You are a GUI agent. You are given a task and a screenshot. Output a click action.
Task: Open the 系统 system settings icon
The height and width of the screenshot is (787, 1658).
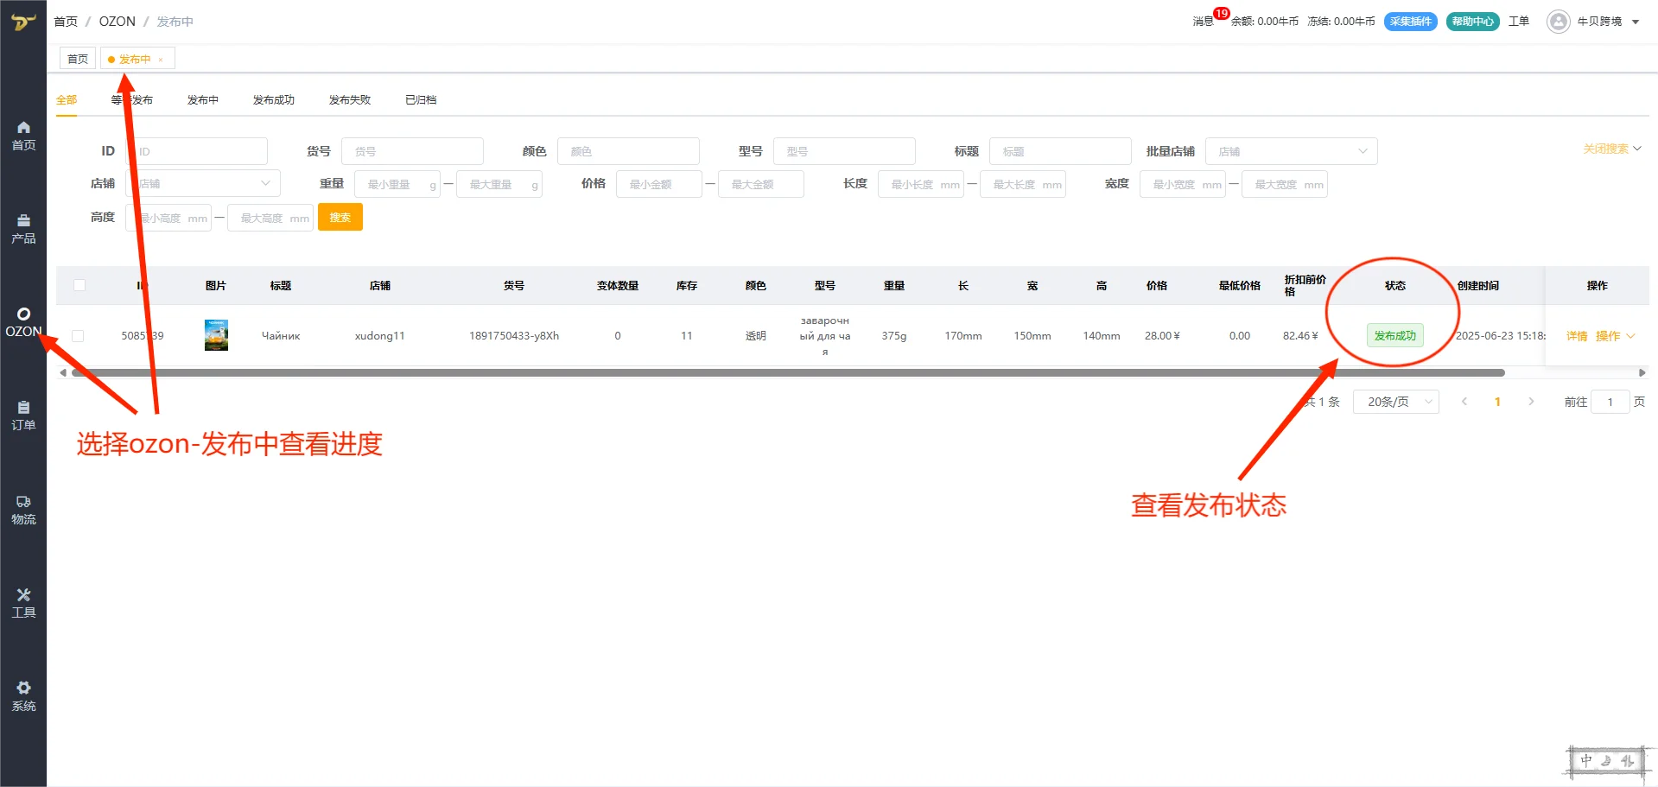click(x=22, y=695)
